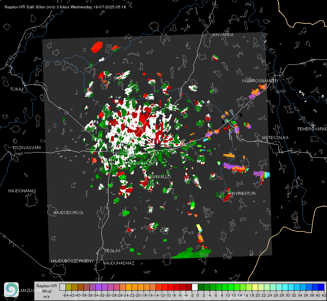Viewport: 327px width, 301px height.
Task: Click the NAGYKÁLLÓ city label
Action: pos(158,177)
